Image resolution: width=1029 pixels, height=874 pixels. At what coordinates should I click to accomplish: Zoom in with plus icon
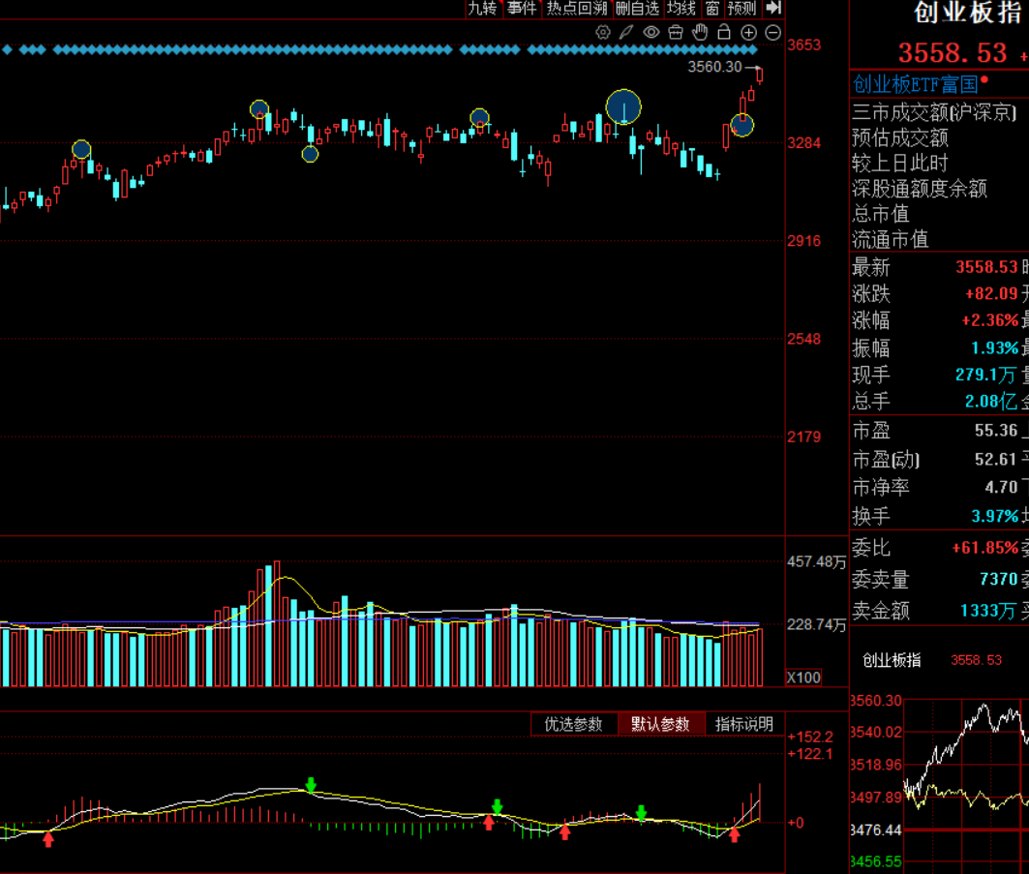click(748, 33)
